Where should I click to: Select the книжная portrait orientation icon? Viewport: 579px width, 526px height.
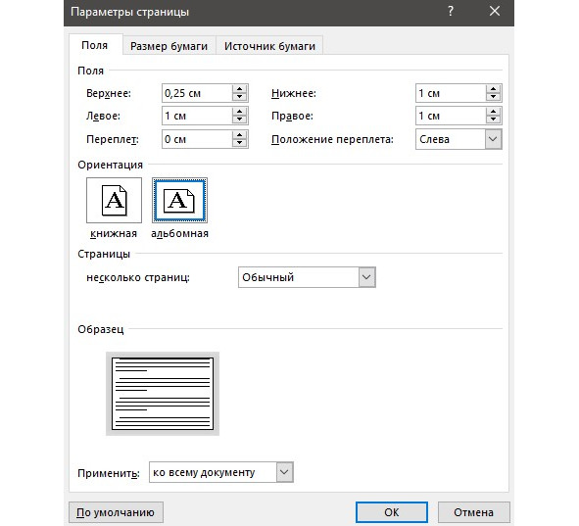click(114, 200)
